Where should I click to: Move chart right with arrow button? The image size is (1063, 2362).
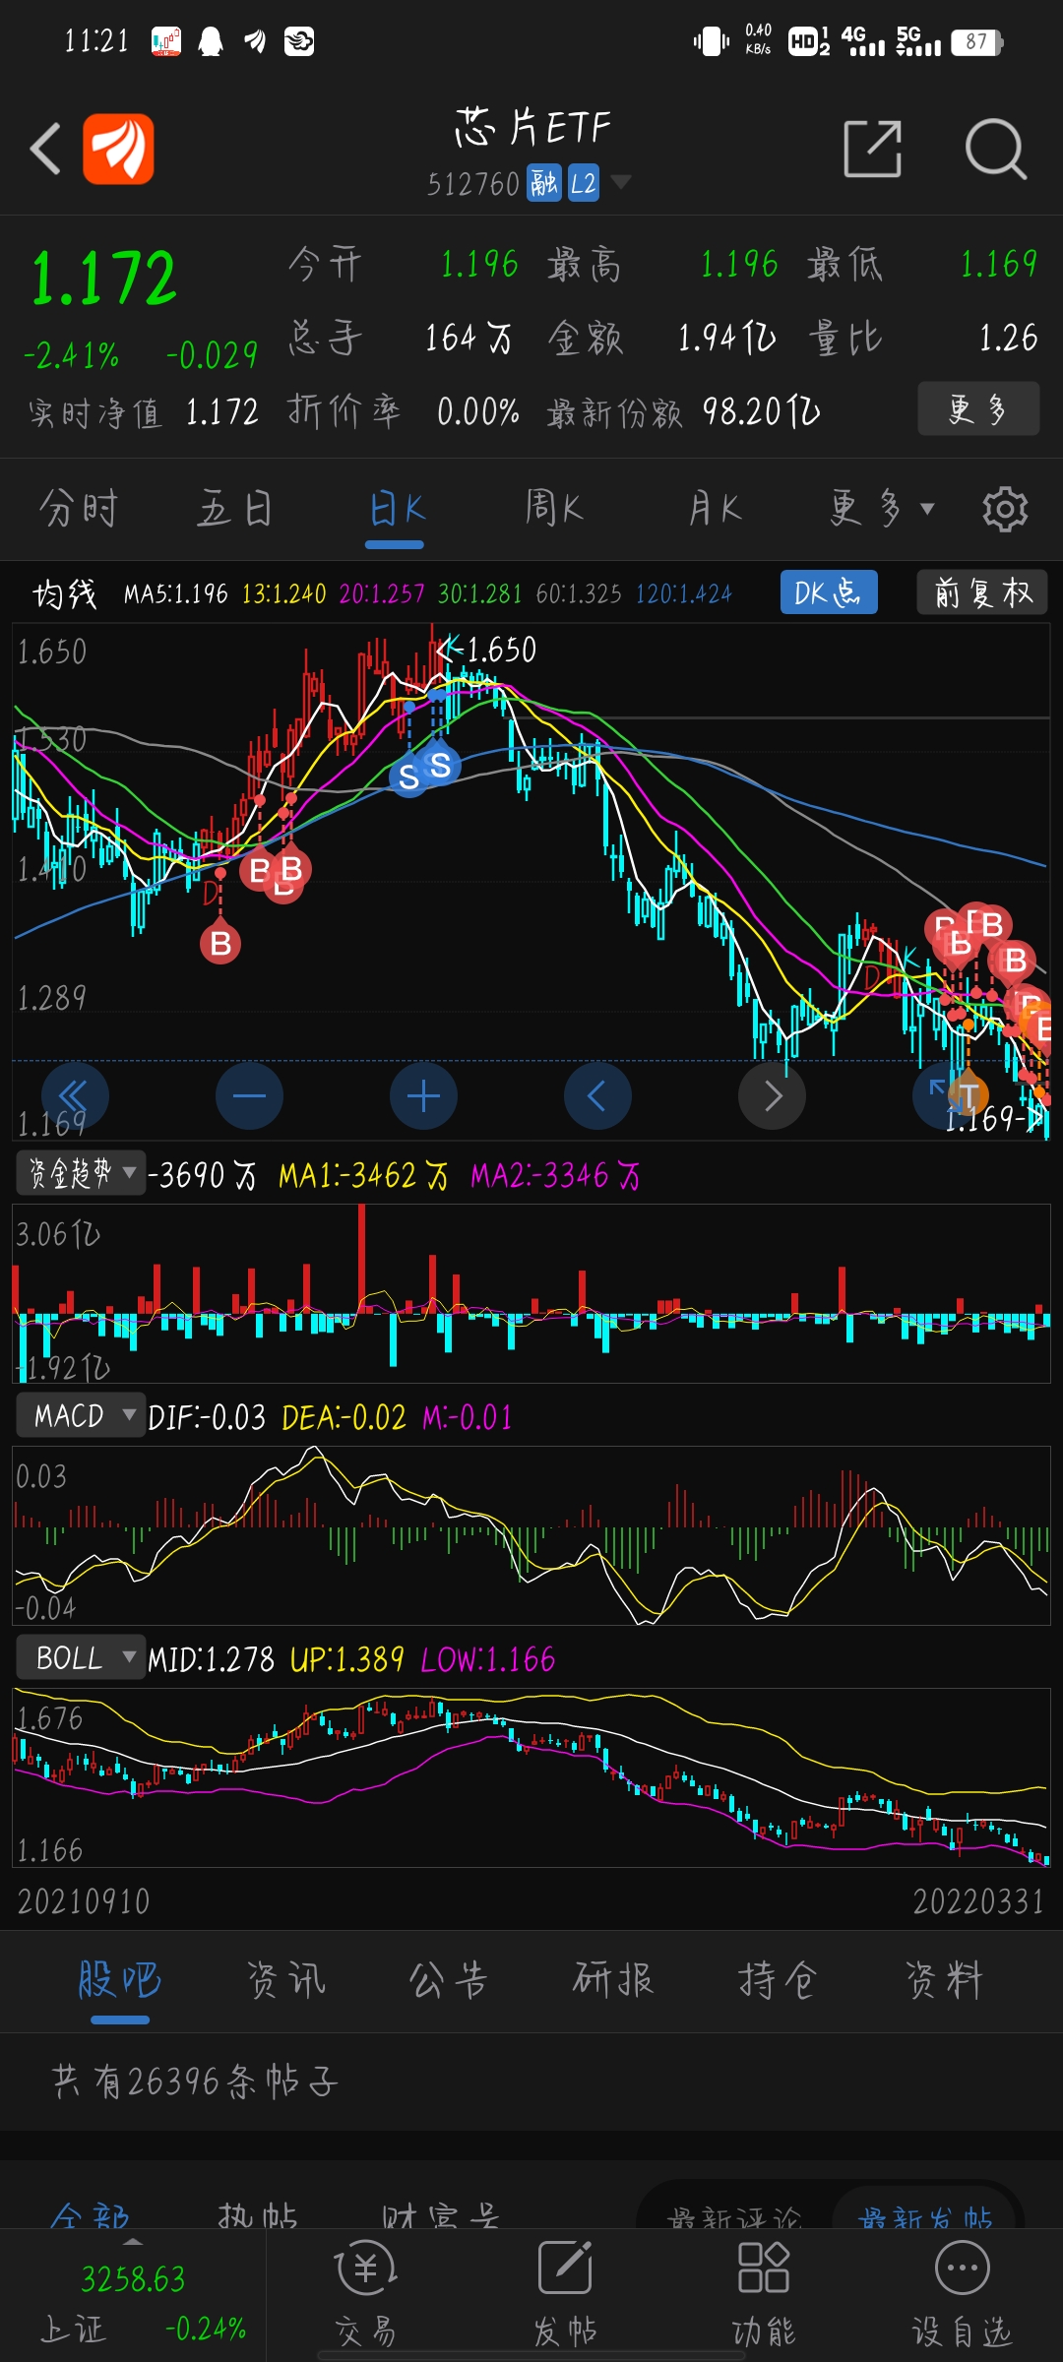772,1095
